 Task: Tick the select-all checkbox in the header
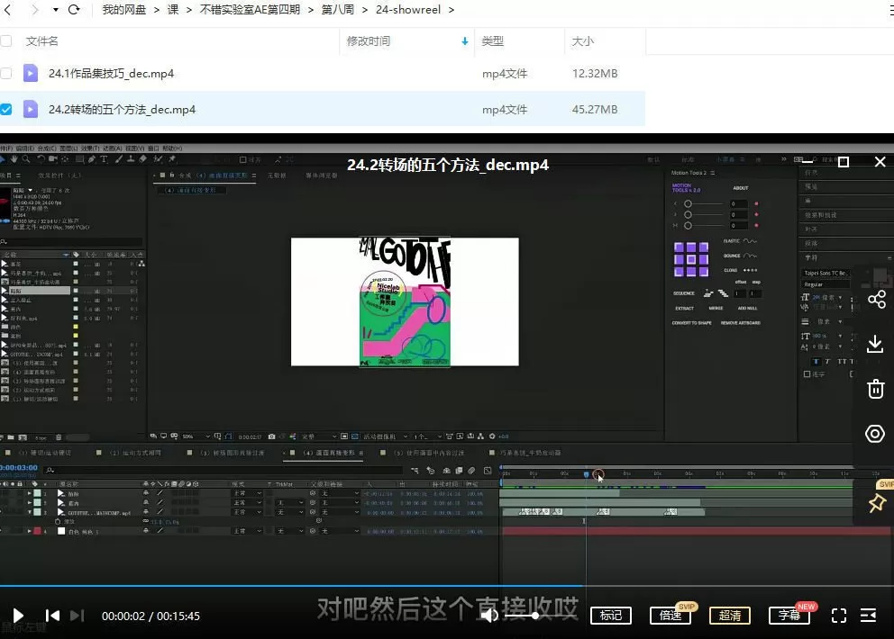[7, 41]
